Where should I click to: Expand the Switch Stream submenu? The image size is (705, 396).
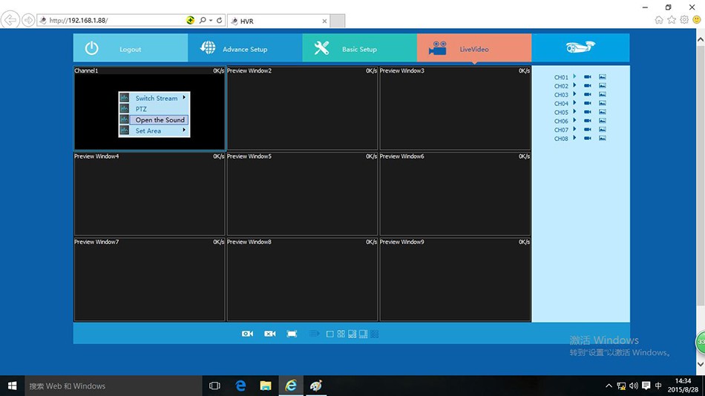pyautogui.click(x=156, y=98)
